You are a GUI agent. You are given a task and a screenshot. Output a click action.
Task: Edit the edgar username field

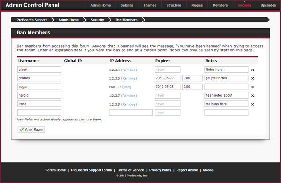coord(39,87)
